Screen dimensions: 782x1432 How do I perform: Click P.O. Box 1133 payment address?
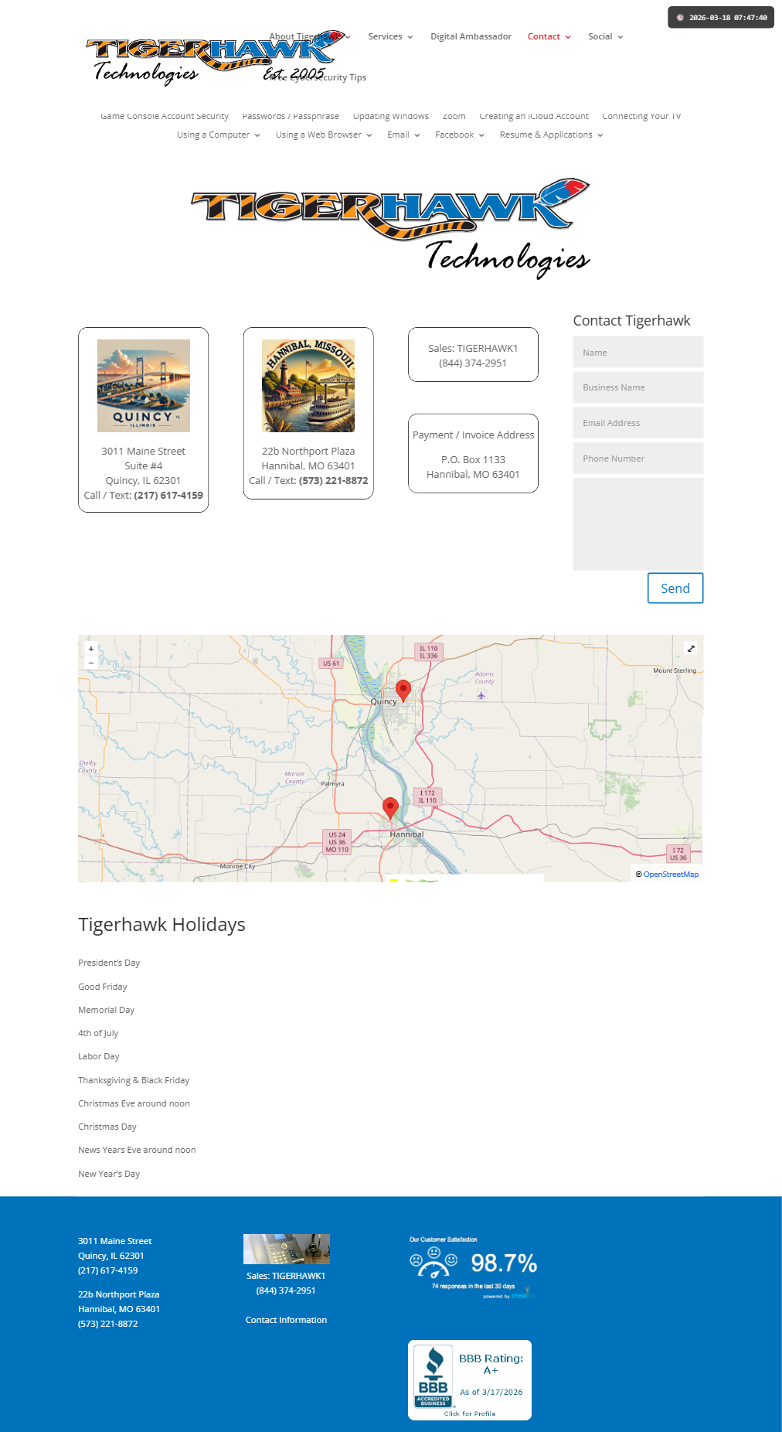pos(473,459)
